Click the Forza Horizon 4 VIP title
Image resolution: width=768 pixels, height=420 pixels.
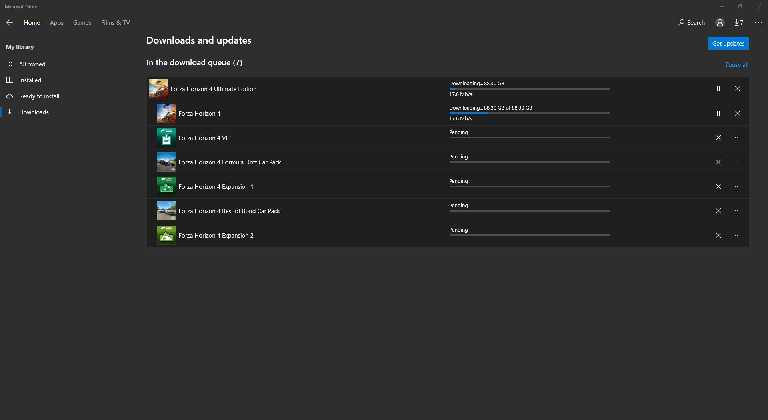(205, 138)
